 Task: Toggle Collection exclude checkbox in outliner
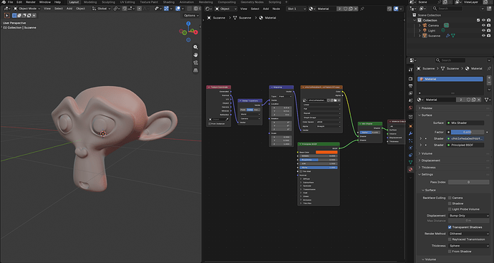(478, 20)
